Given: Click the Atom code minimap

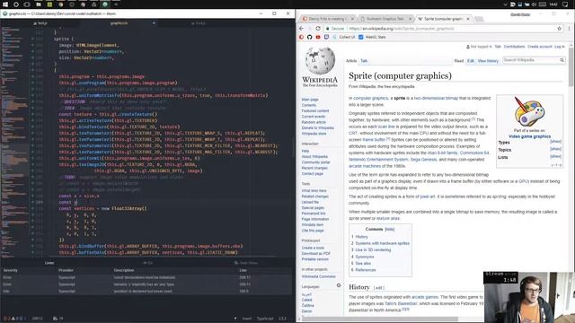Looking at the screenshot, I should (14, 141).
